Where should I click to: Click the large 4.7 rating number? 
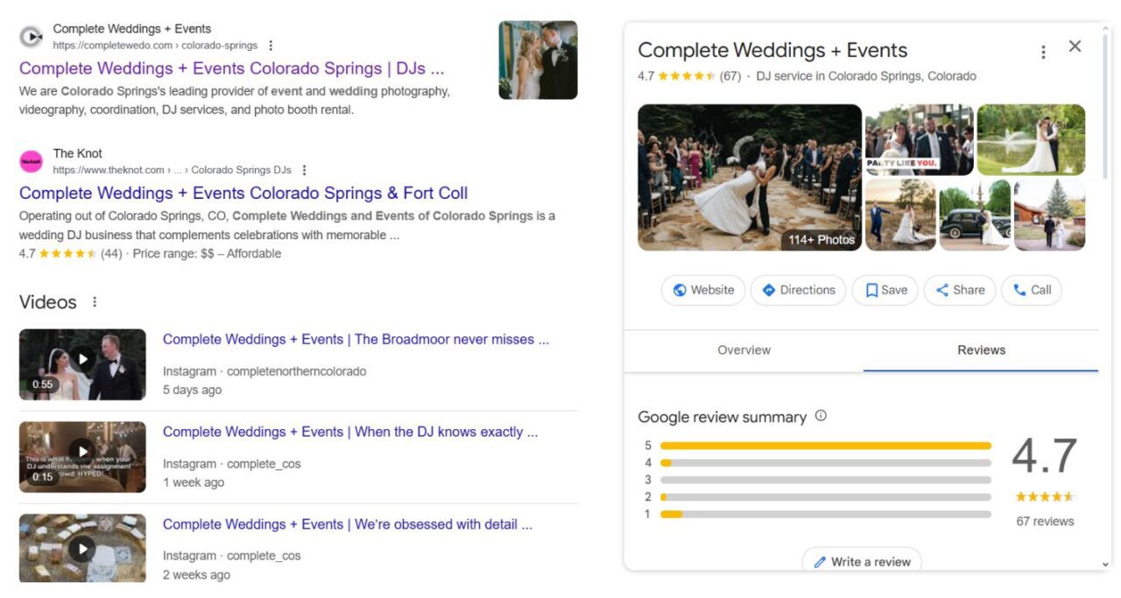point(1045,456)
